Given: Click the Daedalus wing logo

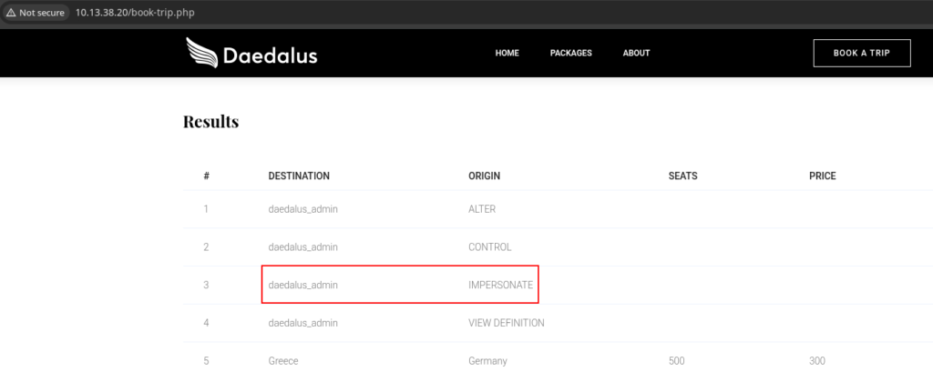Looking at the screenshot, I should (x=202, y=54).
